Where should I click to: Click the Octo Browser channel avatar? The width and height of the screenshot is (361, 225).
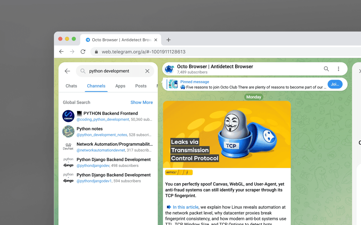(x=169, y=69)
